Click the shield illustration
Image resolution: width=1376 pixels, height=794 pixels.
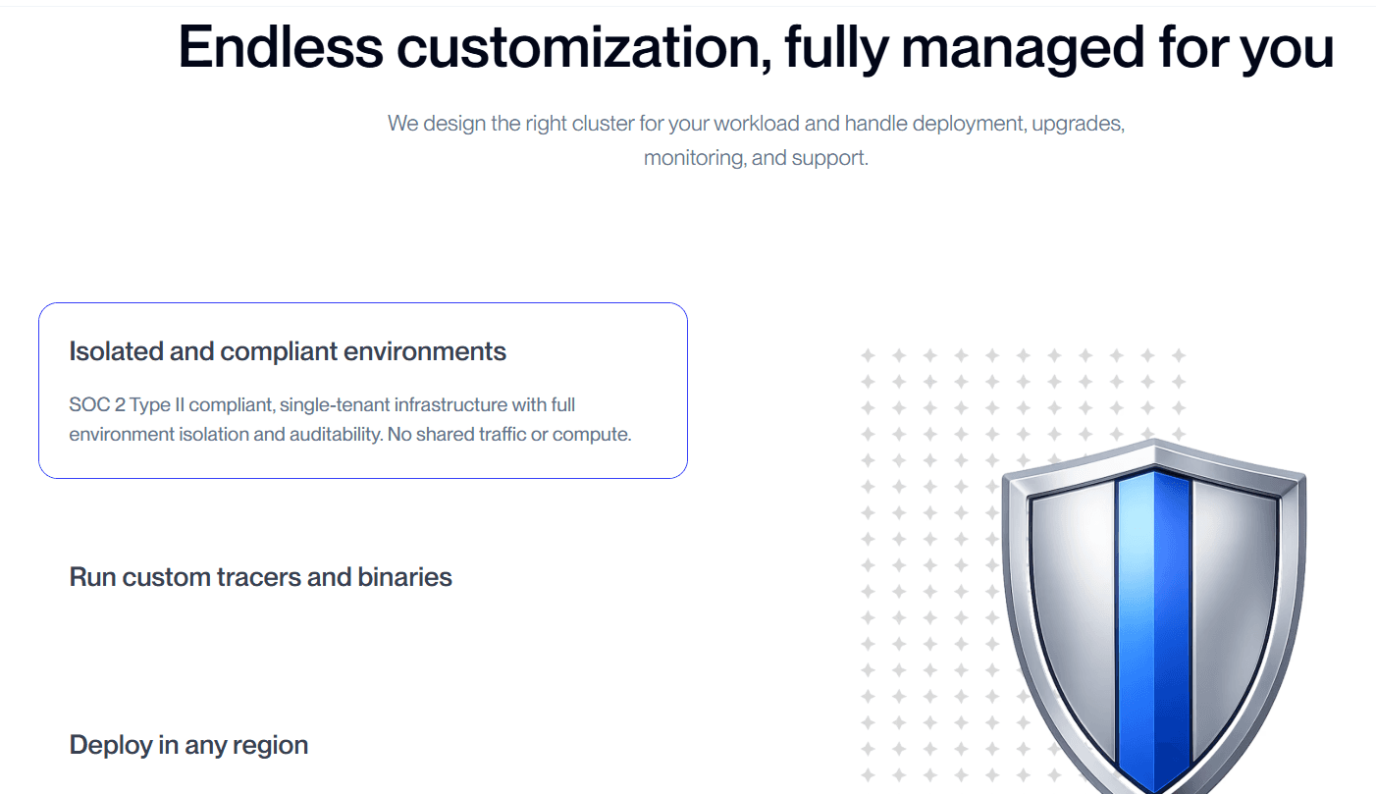coord(1154,616)
